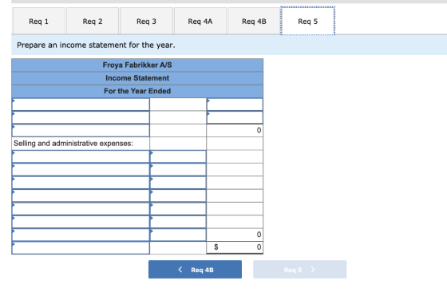The width and height of the screenshot is (447, 300).
Task: Open the bottom label dropdown next to $ 0
Action: [81, 248]
